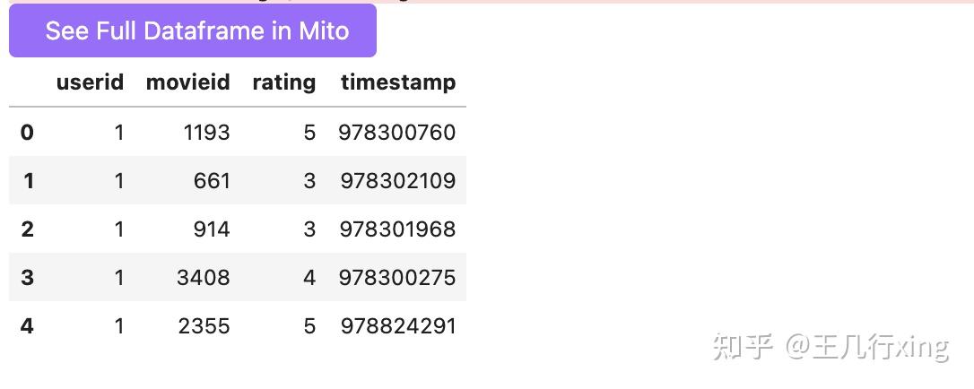Screen dimensions: 974x389
Task: Click the movieid cell 914
Action: coord(212,229)
